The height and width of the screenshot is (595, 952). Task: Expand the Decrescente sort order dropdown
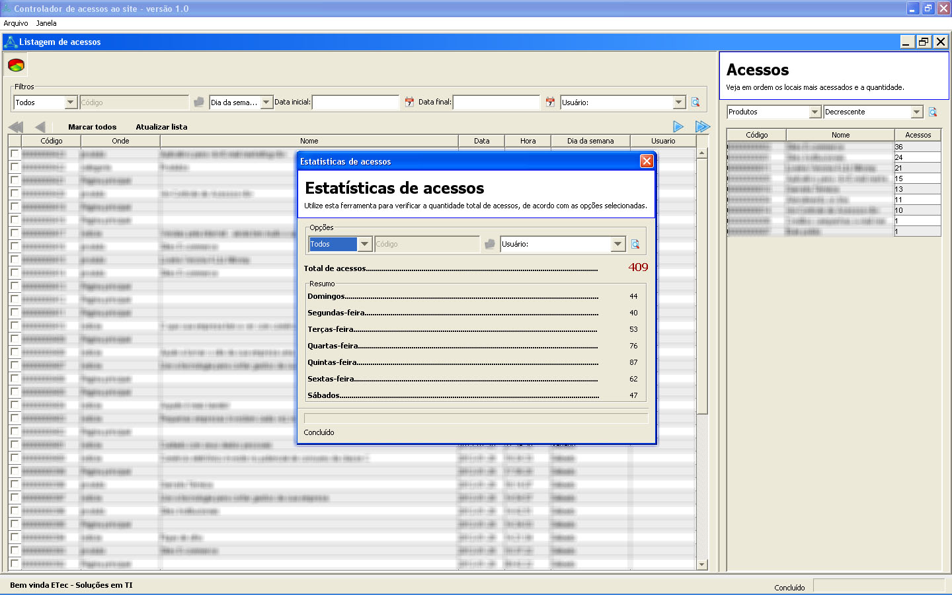point(916,112)
